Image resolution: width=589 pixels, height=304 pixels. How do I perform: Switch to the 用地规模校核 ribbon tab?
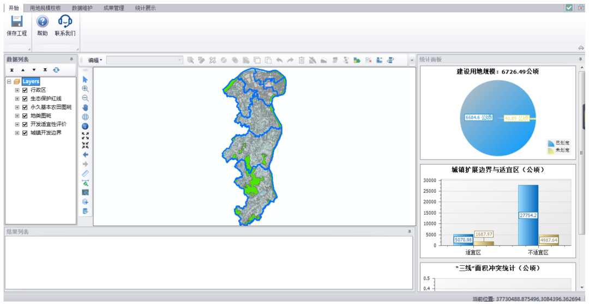point(45,8)
